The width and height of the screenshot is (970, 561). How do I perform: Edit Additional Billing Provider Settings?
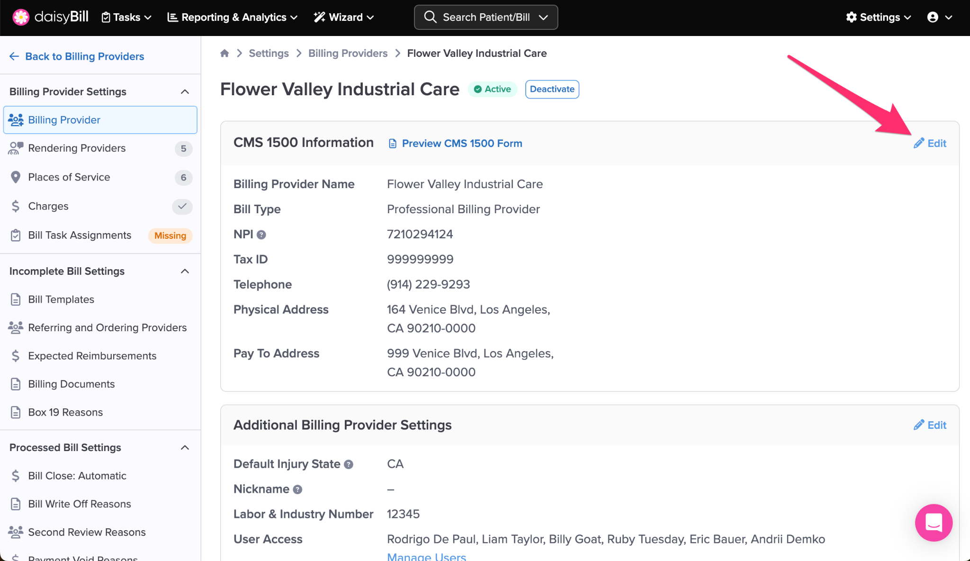click(x=930, y=425)
